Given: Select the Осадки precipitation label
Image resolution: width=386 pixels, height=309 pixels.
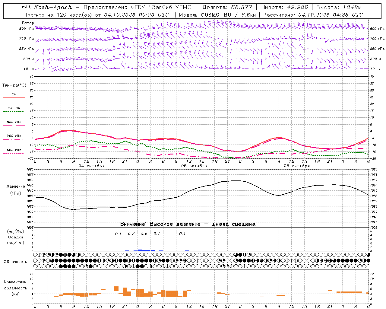Looking at the screenshot, I should tap(16, 237).
